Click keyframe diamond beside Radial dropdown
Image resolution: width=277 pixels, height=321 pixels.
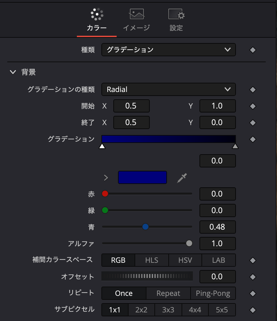252,89
